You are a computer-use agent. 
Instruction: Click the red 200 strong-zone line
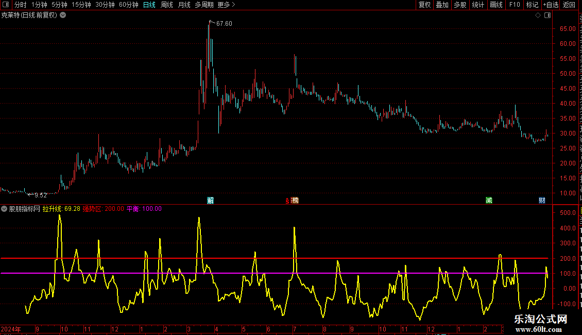275,258
